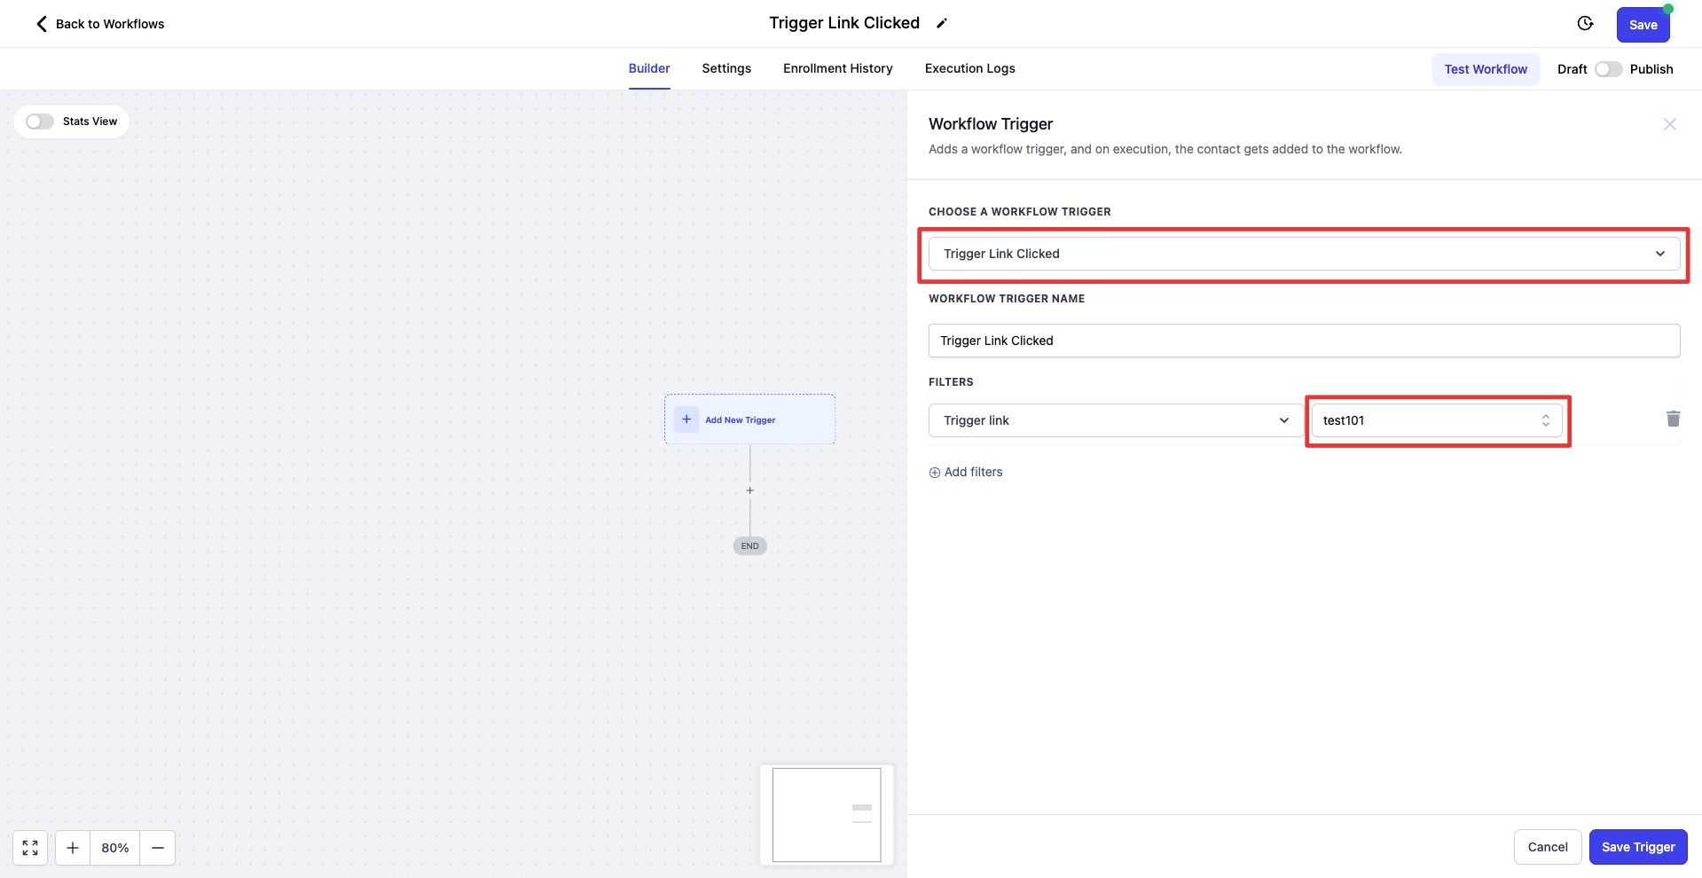Viewport: 1702px width, 878px height.
Task: Click the plus node to add an action
Action: click(749, 490)
